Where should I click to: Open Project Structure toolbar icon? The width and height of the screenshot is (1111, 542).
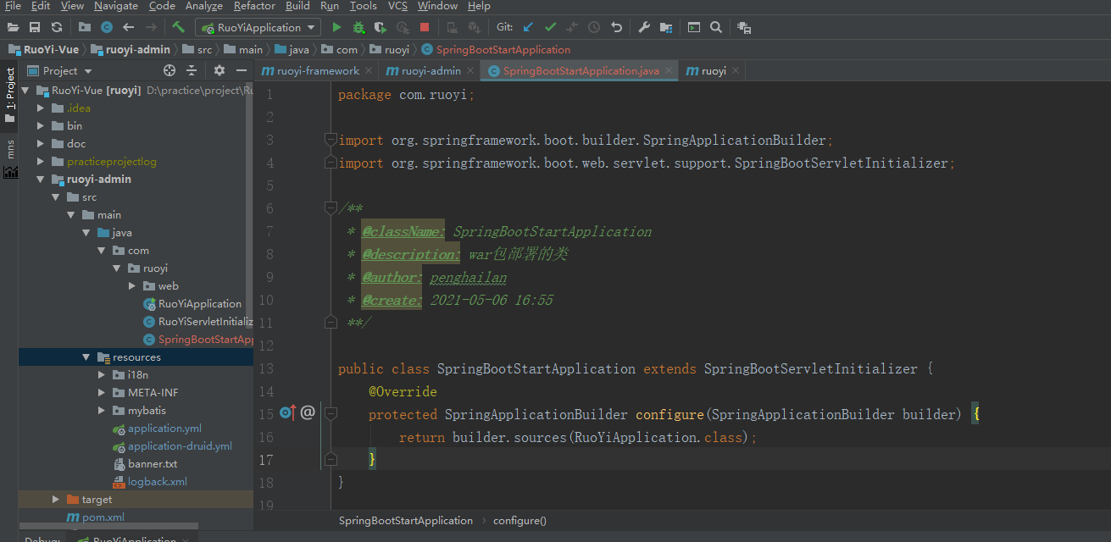point(666,27)
